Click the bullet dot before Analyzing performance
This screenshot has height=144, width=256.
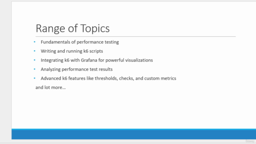pyautogui.click(x=35, y=69)
